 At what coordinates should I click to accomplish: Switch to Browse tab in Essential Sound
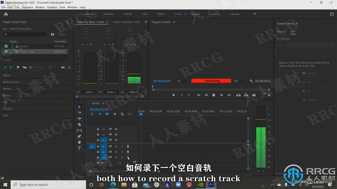pos(281,31)
